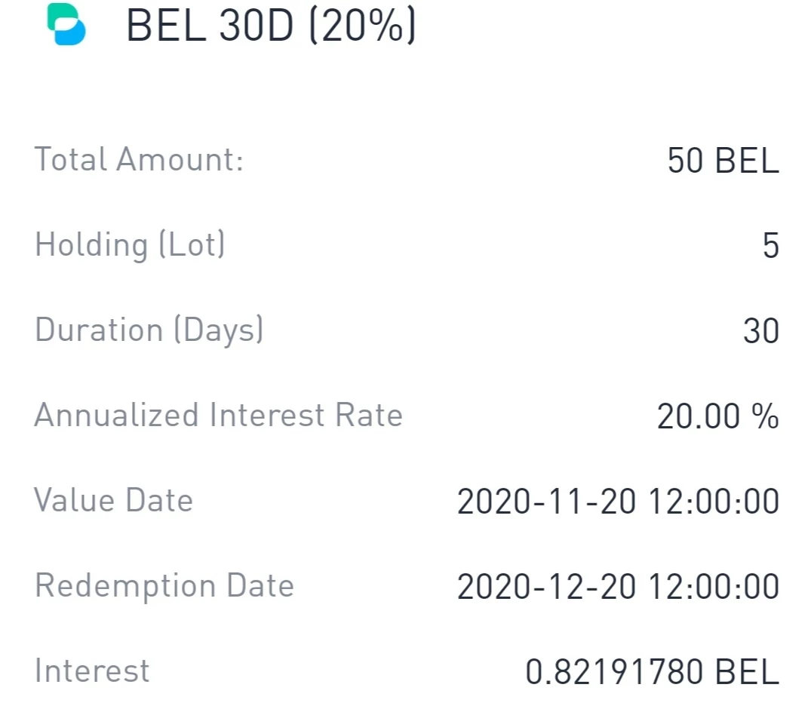This screenshot has height=709, width=808.
Task: Click the Redemption Date row
Action: coord(407,586)
